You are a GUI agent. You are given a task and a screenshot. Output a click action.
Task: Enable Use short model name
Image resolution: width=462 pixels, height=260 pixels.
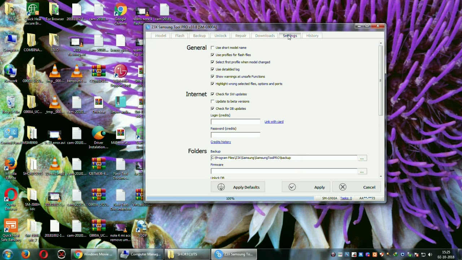tap(213, 48)
